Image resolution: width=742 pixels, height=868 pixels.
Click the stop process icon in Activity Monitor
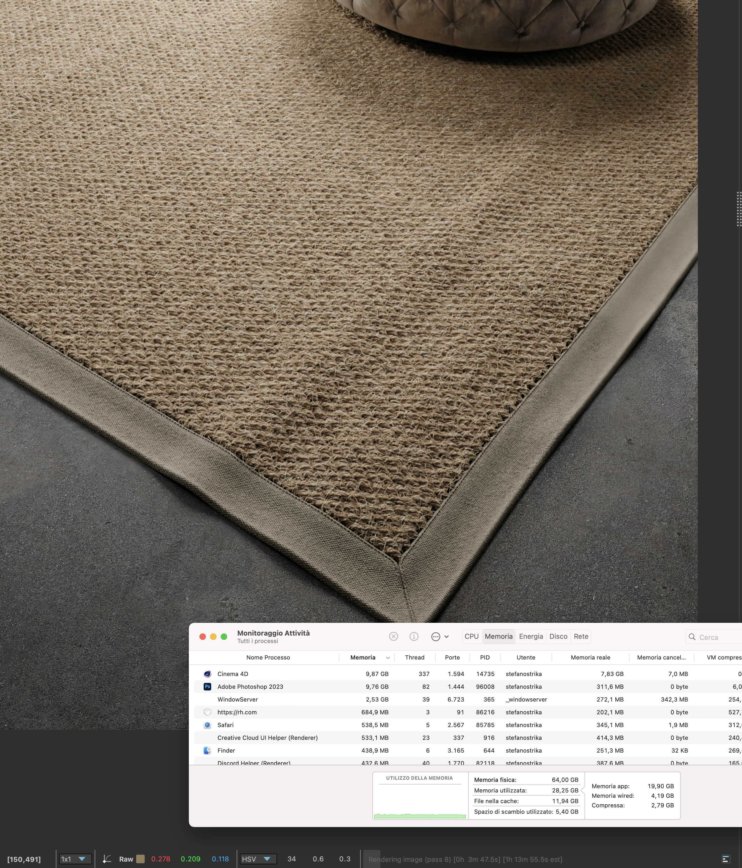393,636
